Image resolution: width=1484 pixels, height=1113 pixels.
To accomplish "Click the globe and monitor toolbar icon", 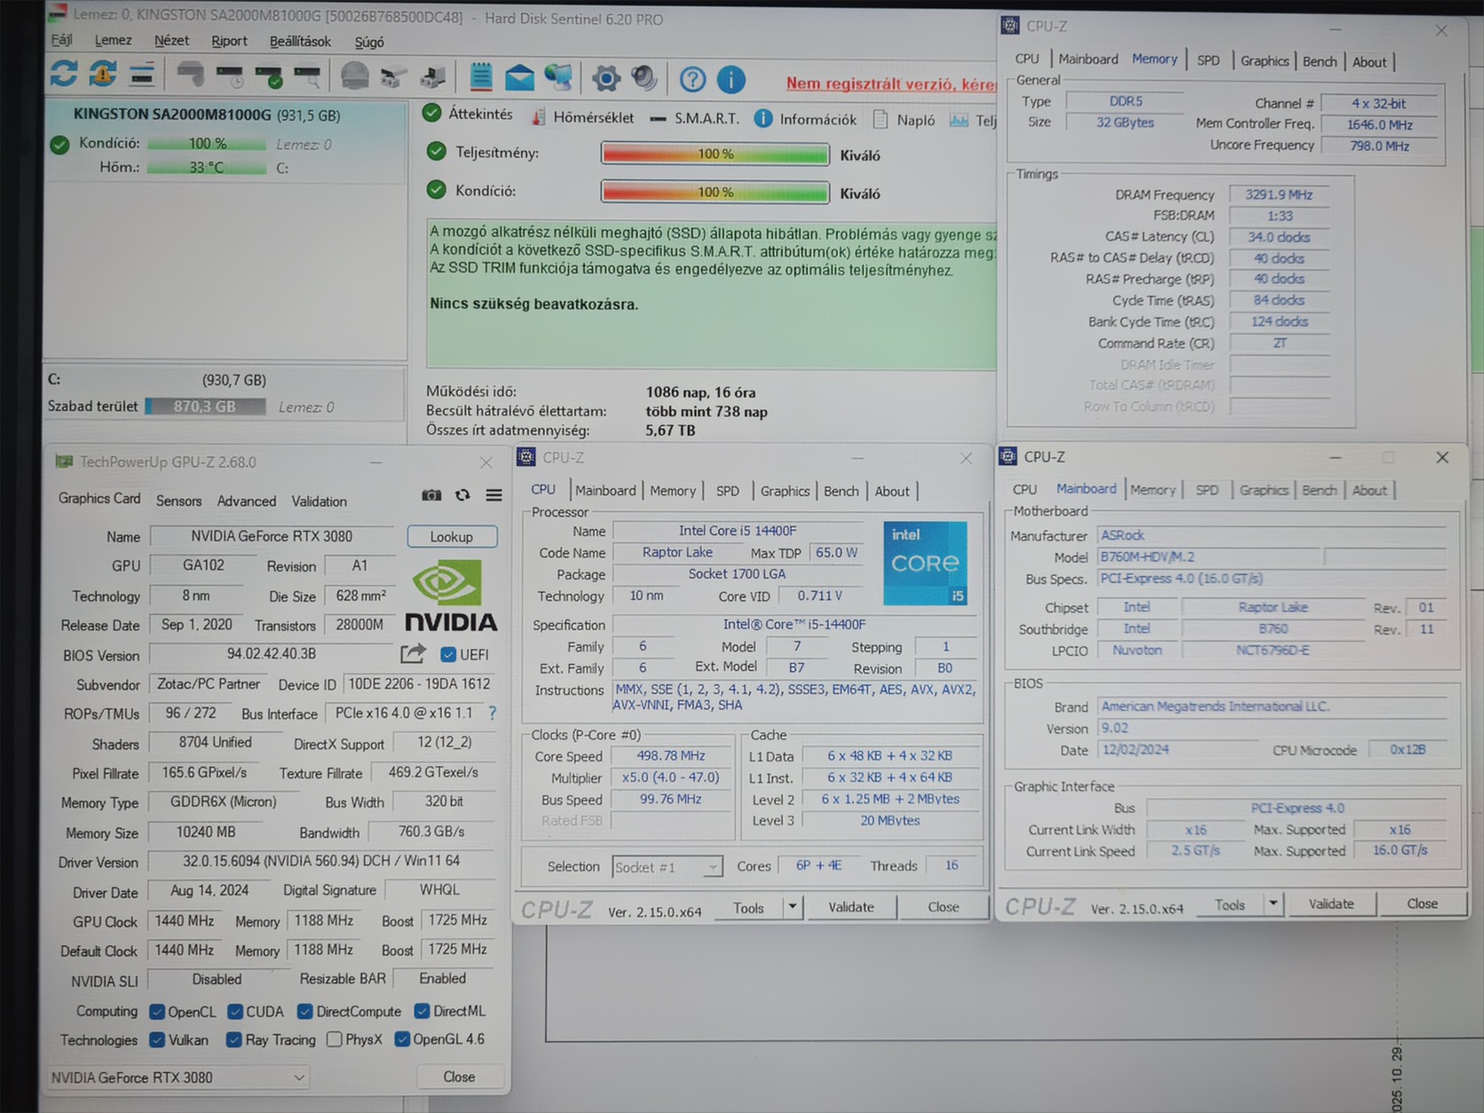I will tap(558, 78).
